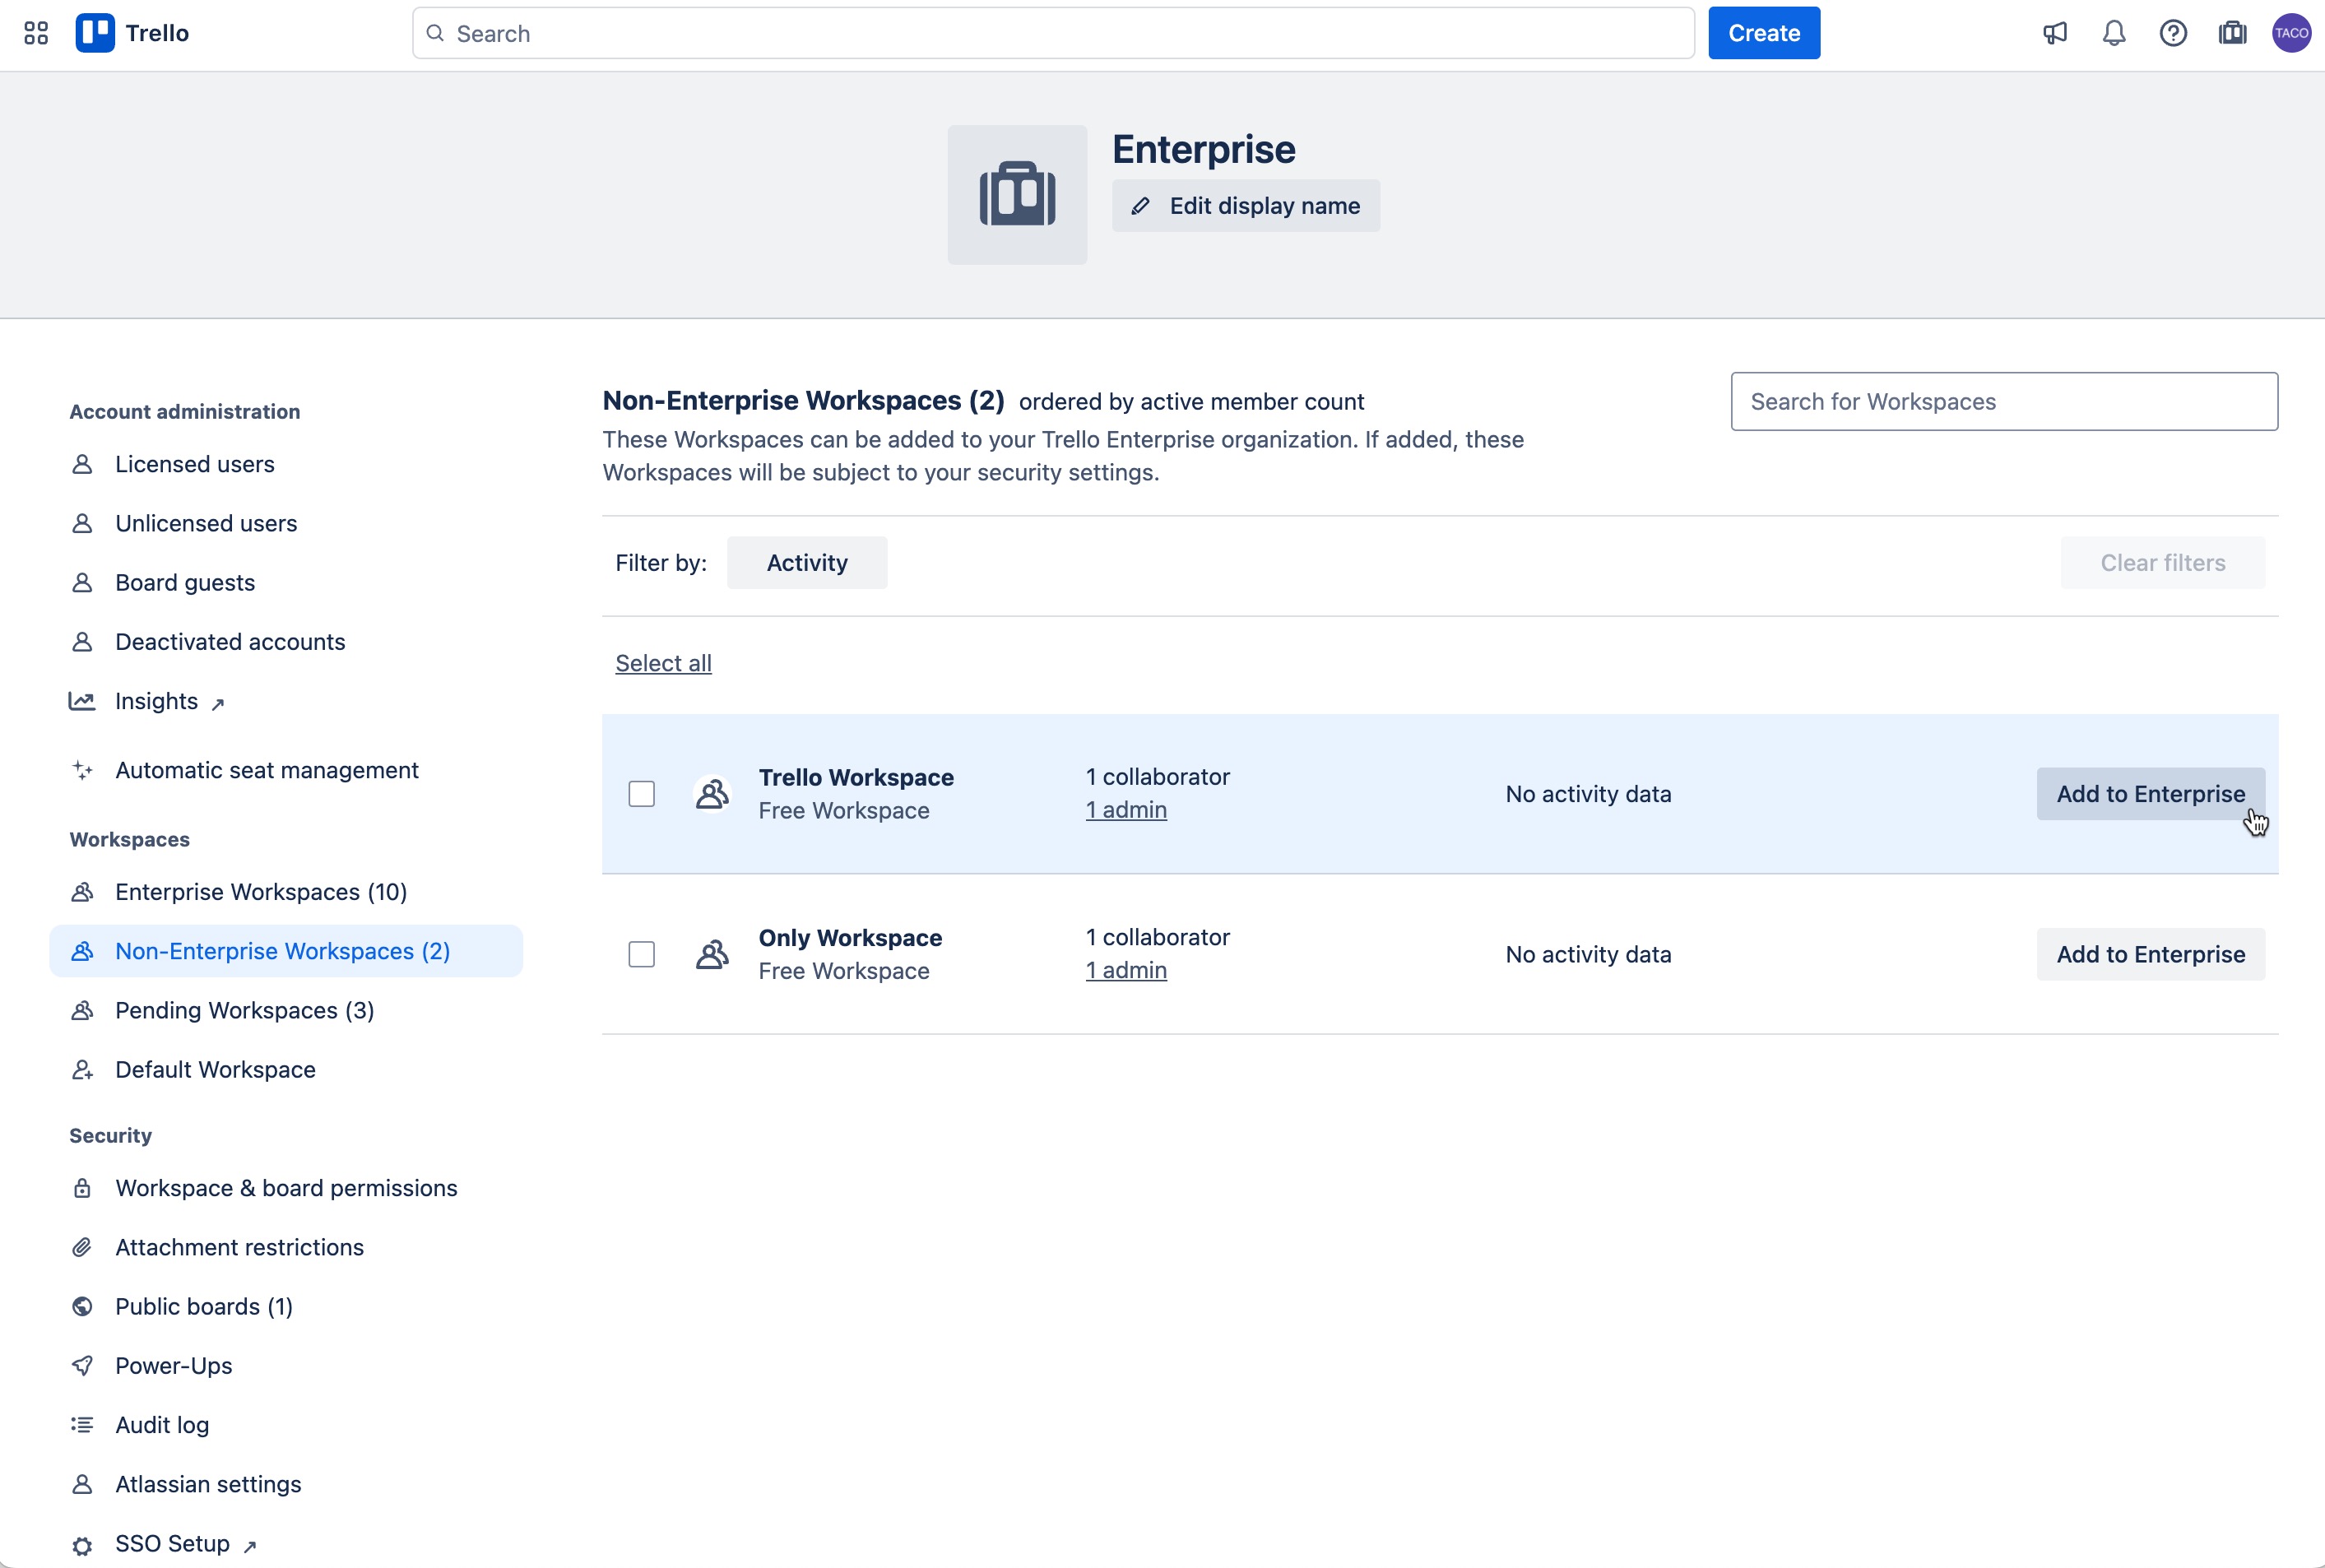The height and width of the screenshot is (1568, 2325).
Task: Open 1 admin link for Trello Workspace
Action: [x=1126, y=810]
